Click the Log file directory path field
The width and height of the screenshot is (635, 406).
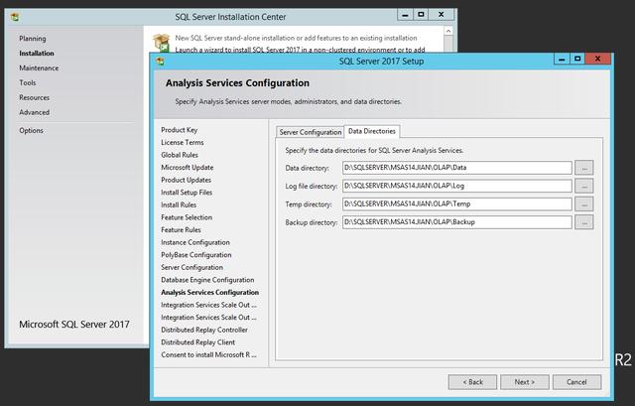click(x=456, y=186)
